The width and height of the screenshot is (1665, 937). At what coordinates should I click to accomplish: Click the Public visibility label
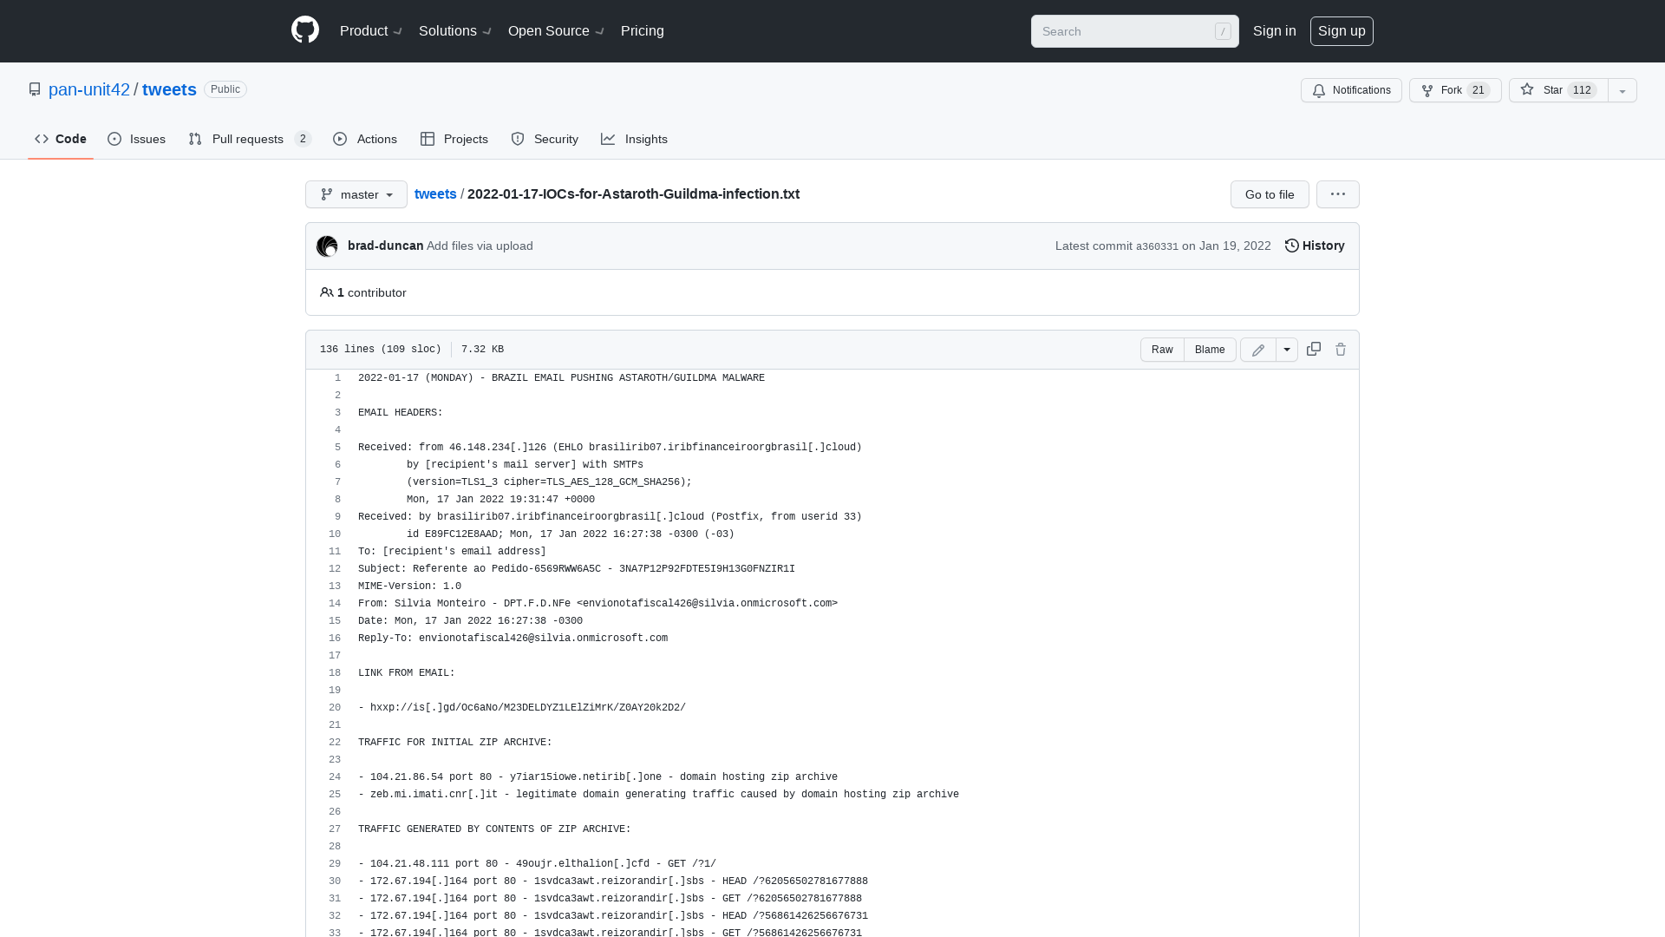225,89
